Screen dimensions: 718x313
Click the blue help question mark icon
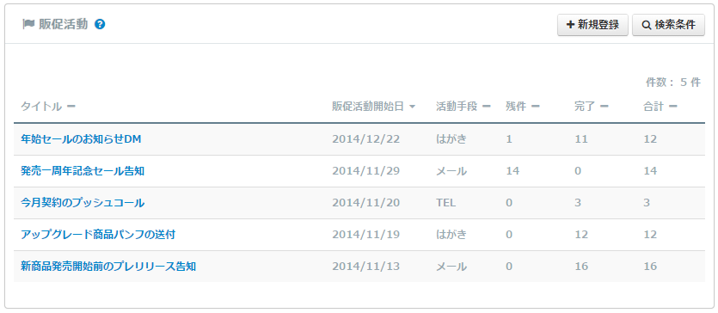coord(100,24)
